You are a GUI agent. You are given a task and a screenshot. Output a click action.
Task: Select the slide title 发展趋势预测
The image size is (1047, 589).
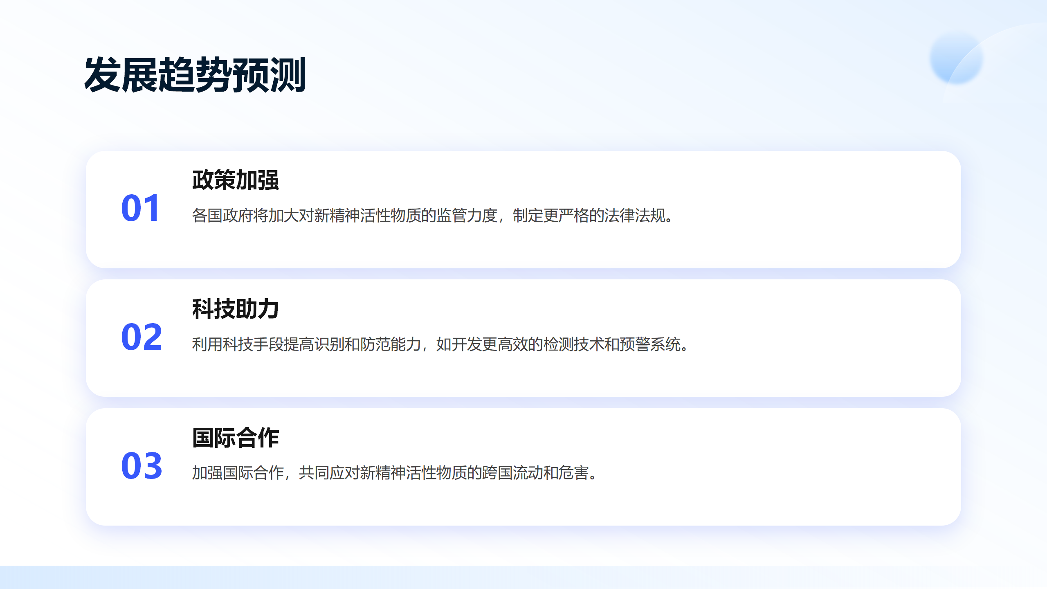click(195, 75)
